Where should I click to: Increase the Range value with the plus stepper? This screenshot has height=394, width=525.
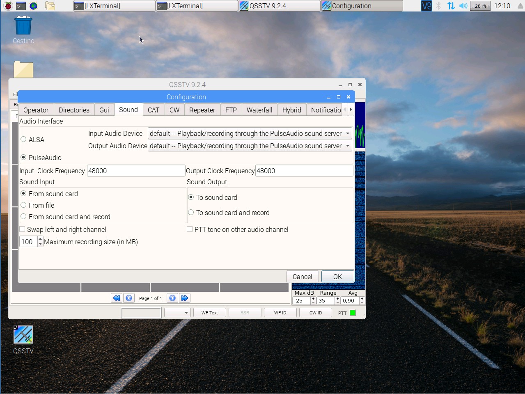pos(337,298)
